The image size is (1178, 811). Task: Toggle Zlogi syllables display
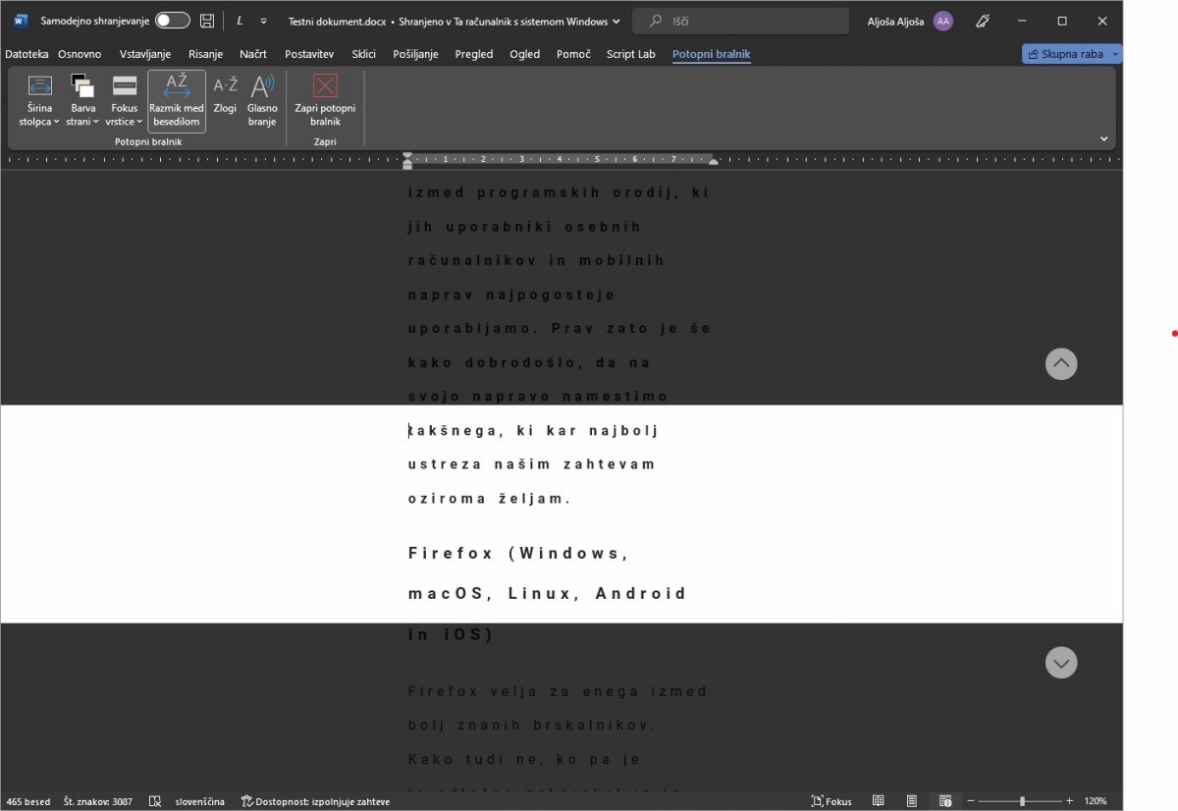(225, 95)
